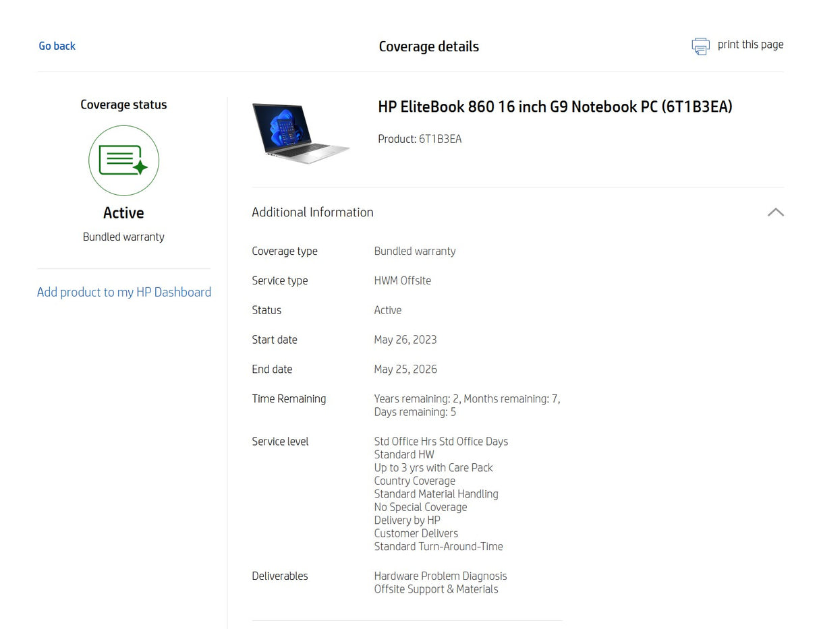The width and height of the screenshot is (819, 629).
Task: Click 'Standard Material Handling' line
Action: 436,494
